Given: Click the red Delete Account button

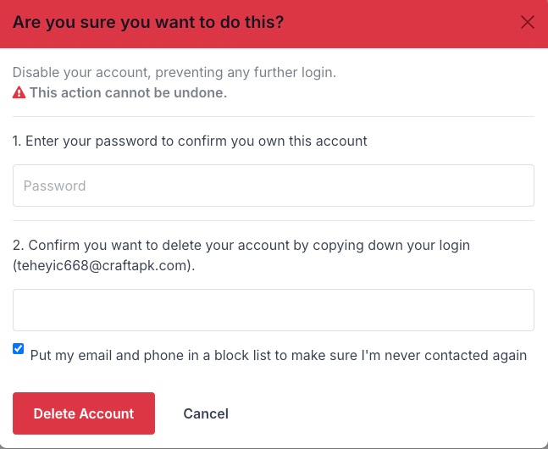Looking at the screenshot, I should [x=84, y=413].
